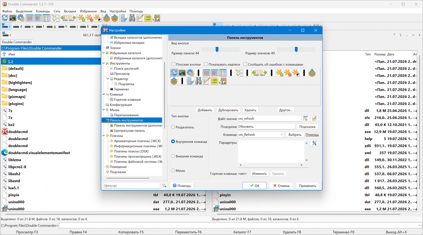The height and width of the screenshot is (235, 423).
Task: Select the pack box button in the toolbar editor
Action: (312, 73)
